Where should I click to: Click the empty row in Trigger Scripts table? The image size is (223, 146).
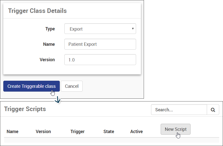[x=111, y=140]
